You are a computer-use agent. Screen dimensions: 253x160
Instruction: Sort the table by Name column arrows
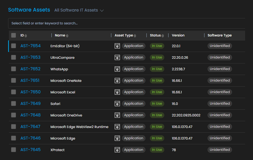(x=67, y=36)
